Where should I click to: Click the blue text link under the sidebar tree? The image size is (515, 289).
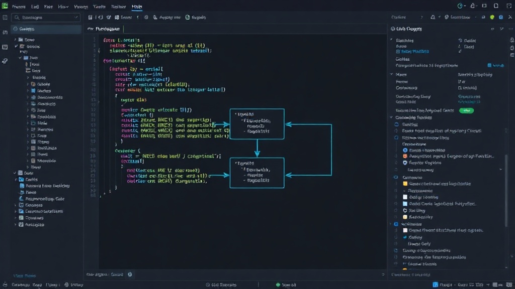pyautogui.click(x=24, y=276)
